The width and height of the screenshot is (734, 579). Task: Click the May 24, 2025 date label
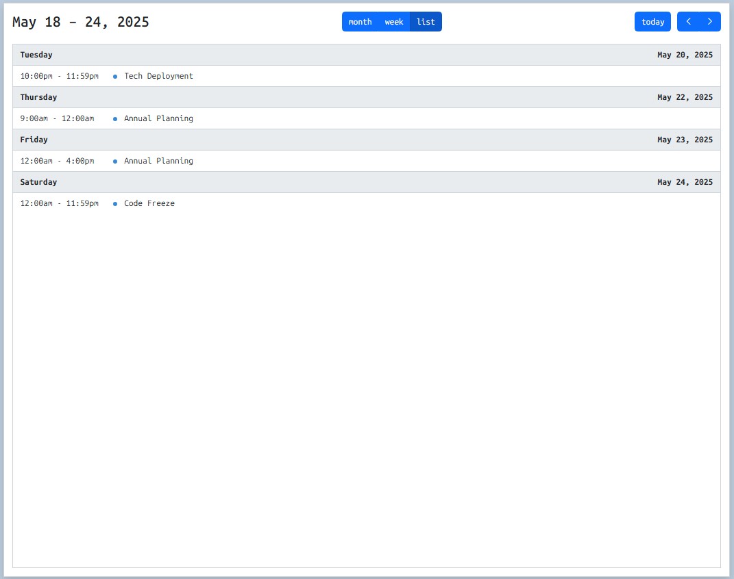(685, 182)
